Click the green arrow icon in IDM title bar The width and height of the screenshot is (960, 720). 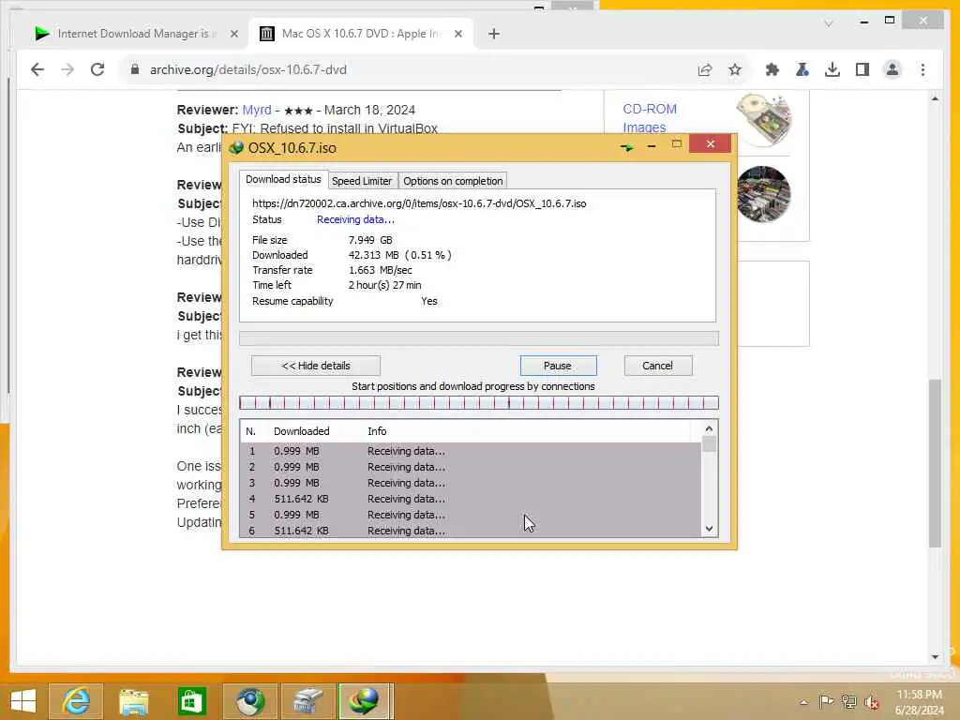point(626,147)
